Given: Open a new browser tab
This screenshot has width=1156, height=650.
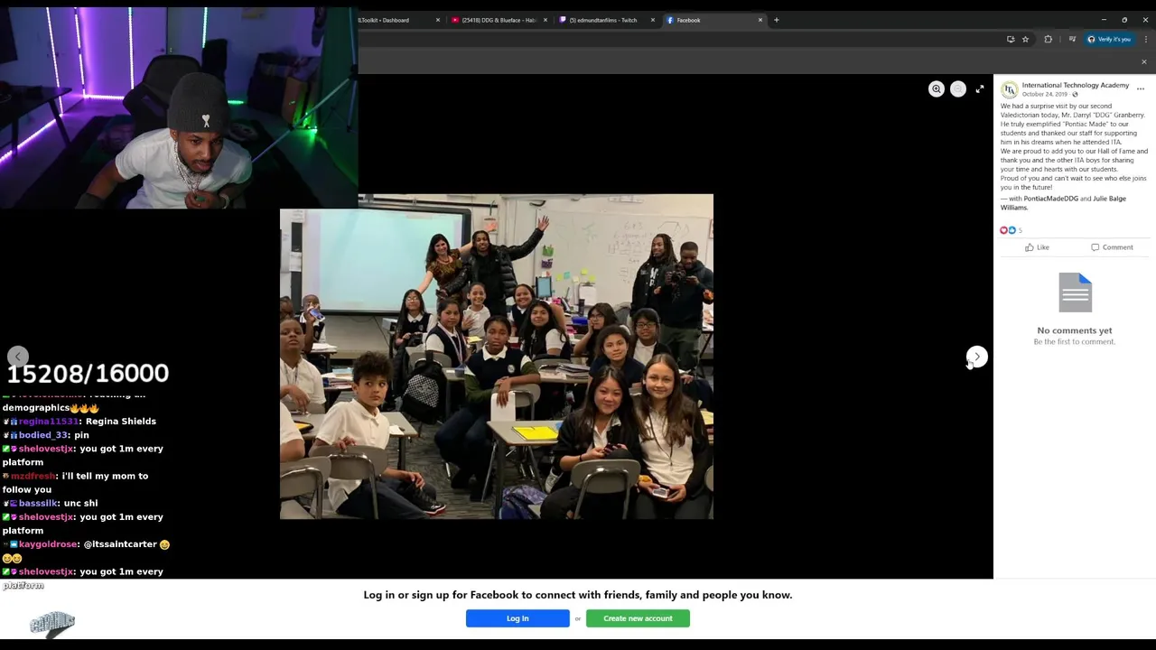Looking at the screenshot, I should pyautogui.click(x=777, y=20).
